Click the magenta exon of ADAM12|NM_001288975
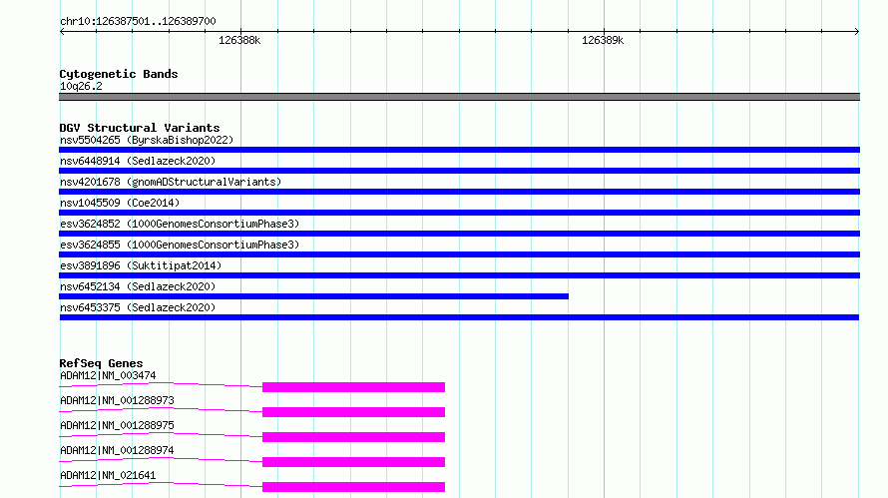888x498 pixels. coord(353,437)
